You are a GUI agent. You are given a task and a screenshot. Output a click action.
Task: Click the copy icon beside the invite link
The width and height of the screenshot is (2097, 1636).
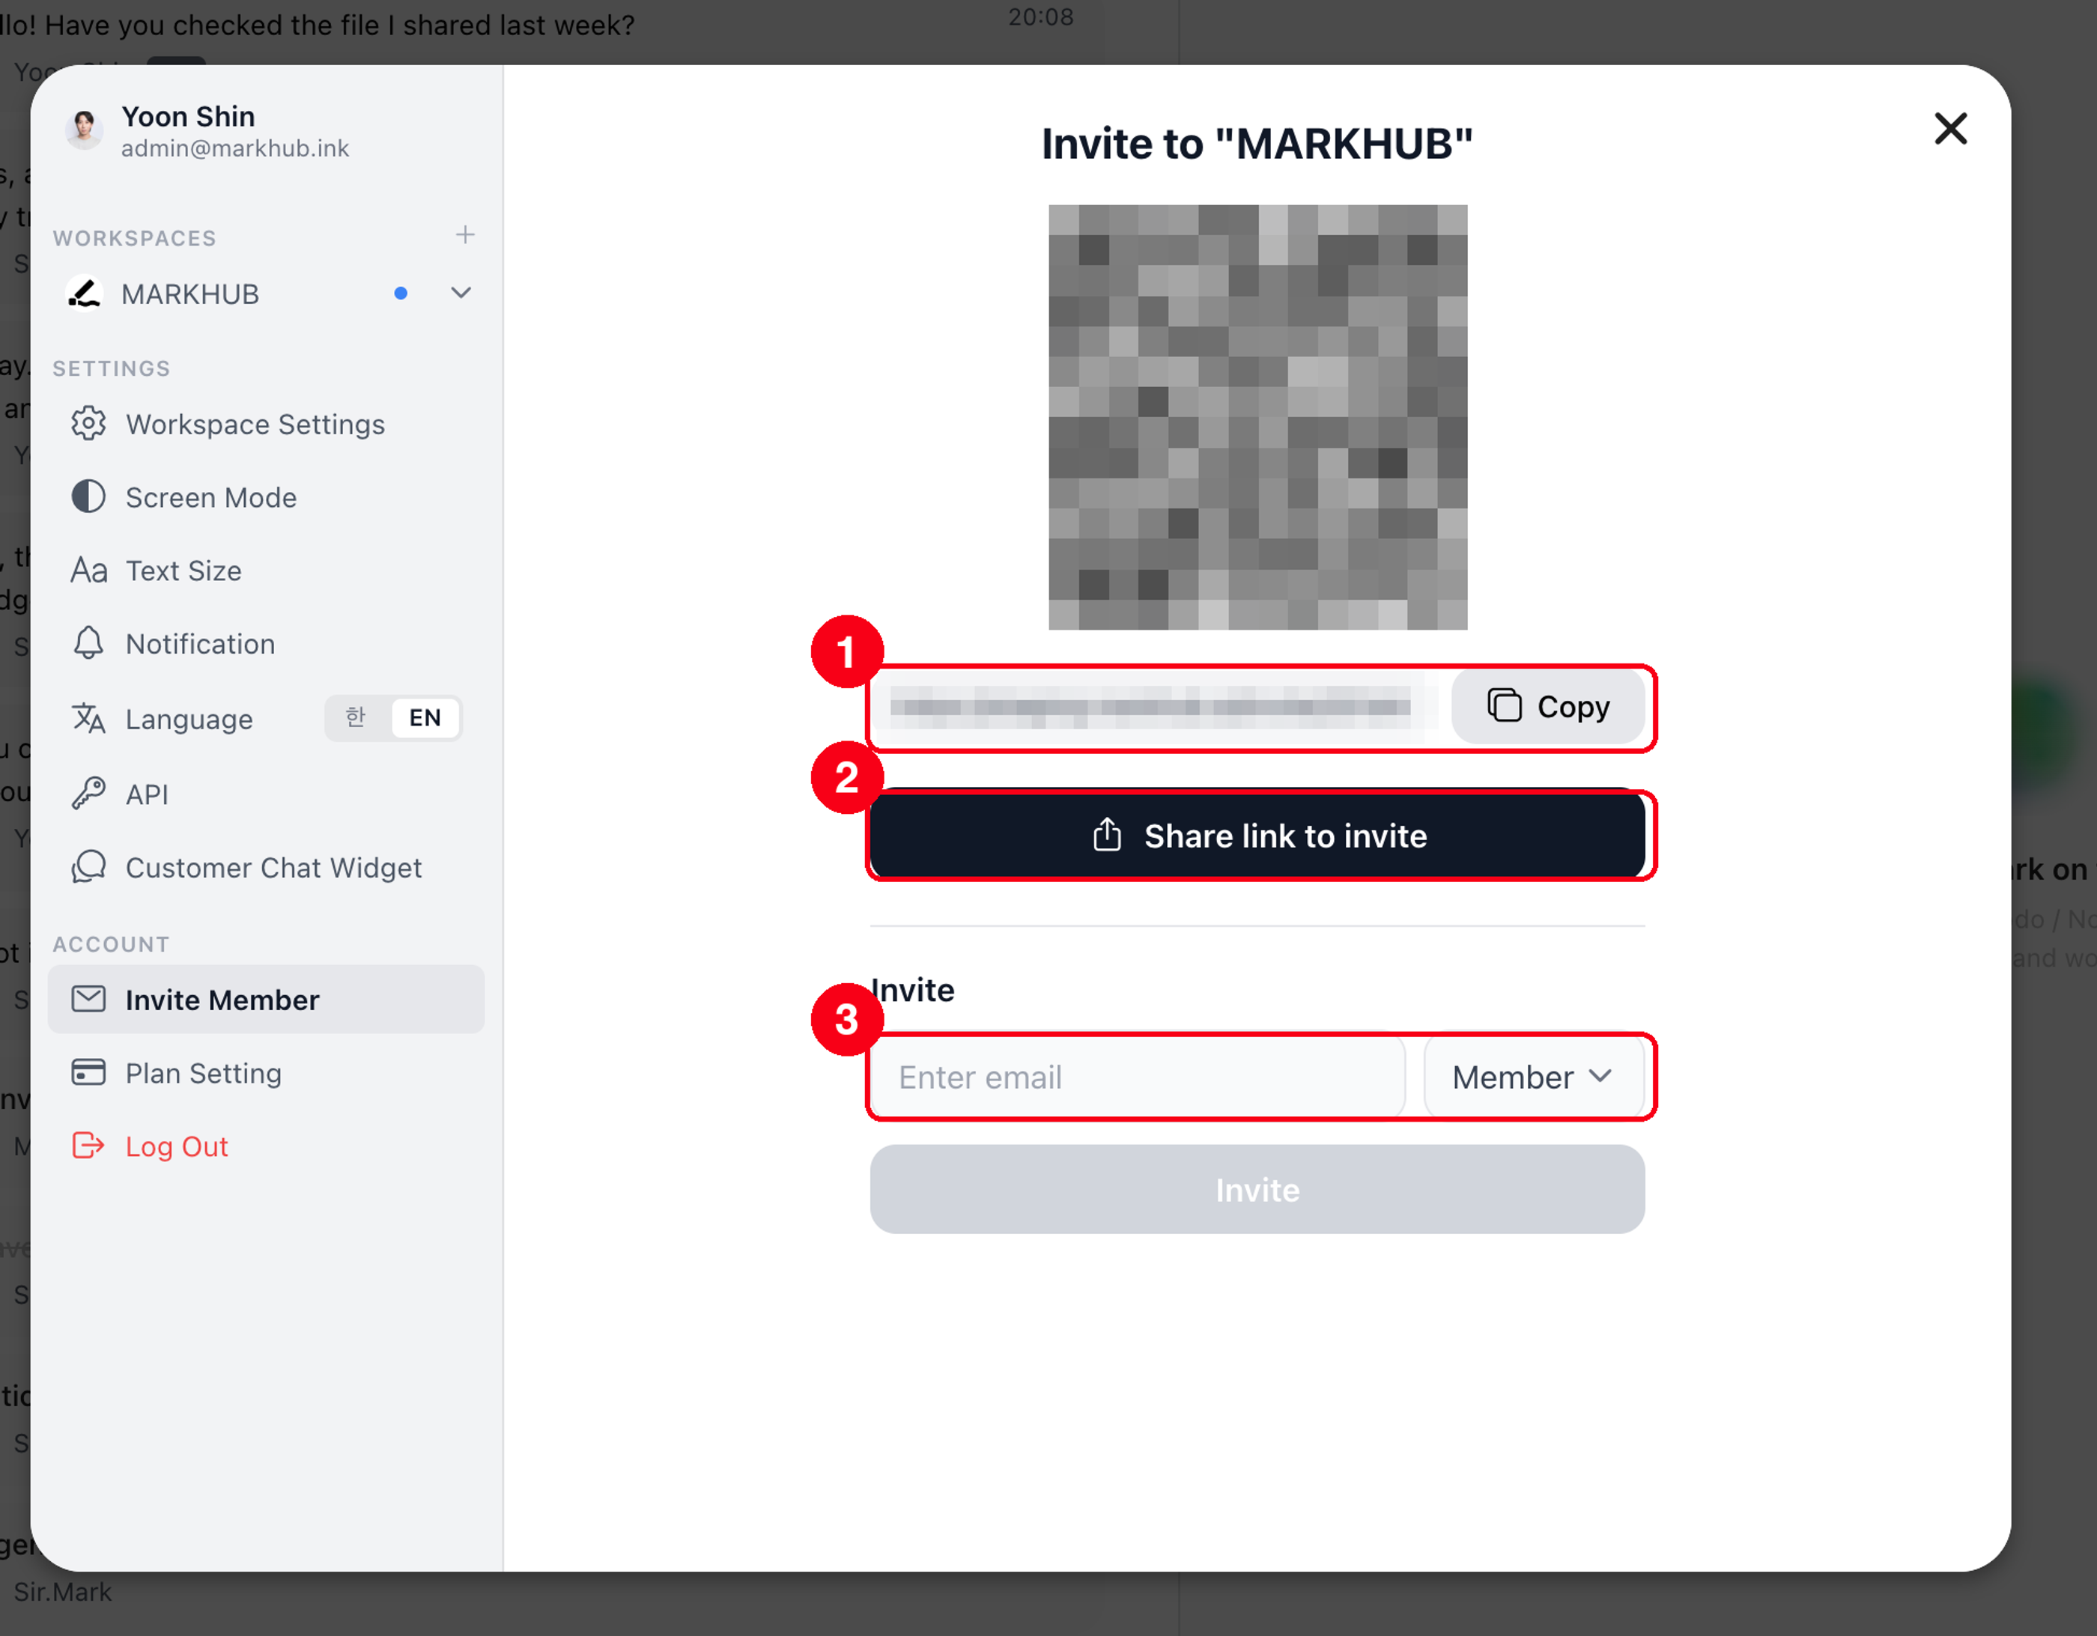point(1505,705)
